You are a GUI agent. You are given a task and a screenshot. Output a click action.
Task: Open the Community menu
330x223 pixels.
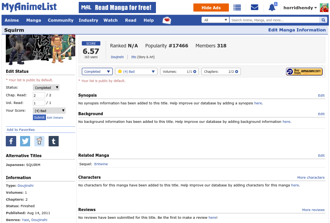(61, 20)
